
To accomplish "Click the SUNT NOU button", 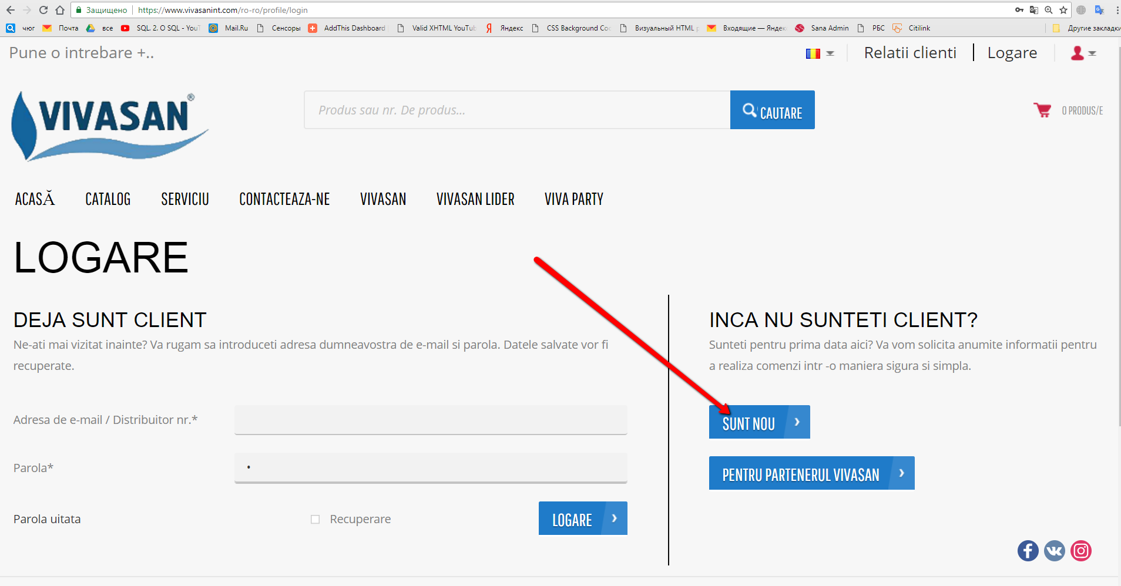I will point(759,422).
